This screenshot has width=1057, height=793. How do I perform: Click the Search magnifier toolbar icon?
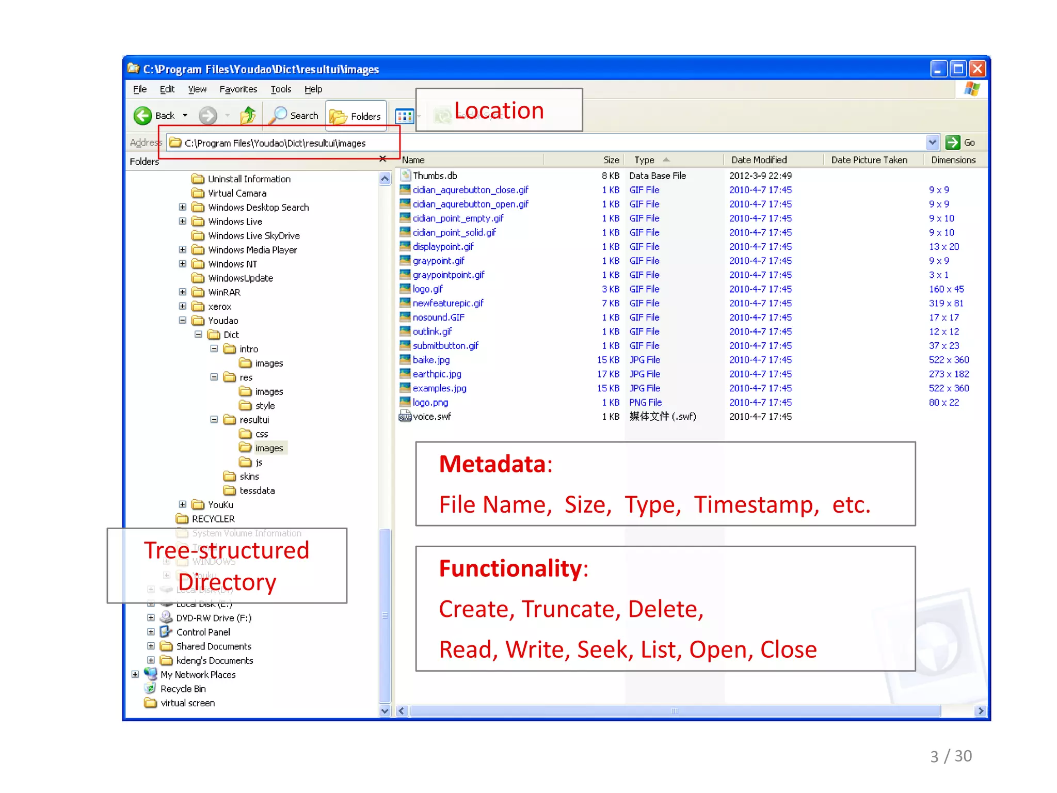(279, 115)
